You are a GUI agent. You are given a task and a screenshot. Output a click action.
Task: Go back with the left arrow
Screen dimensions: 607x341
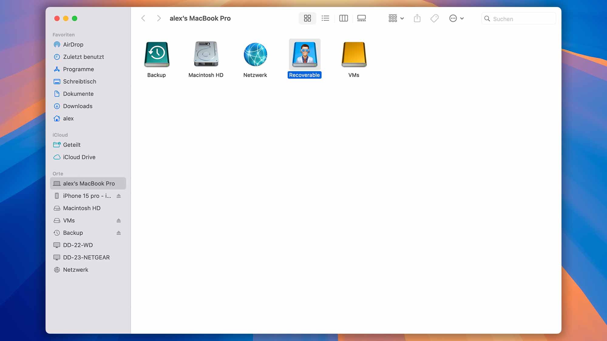pos(143,18)
